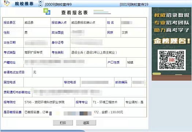Open the [0019]院校宣传19 link
The image size is (192, 132).
click(134, 4)
